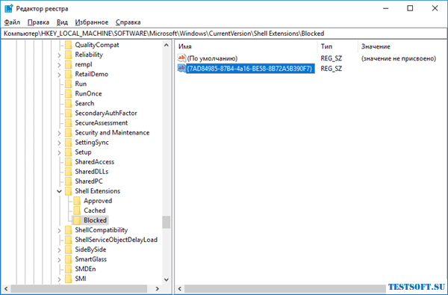
Task: Click the RunOnce folder icon
Action: click(x=68, y=93)
